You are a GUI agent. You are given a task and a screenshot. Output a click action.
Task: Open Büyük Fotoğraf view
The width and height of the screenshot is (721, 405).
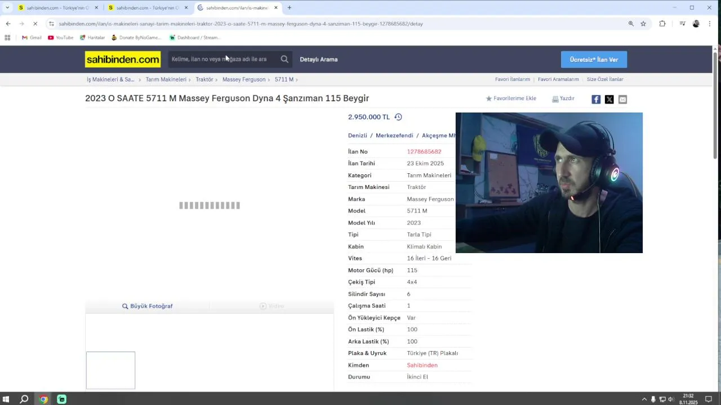148,306
